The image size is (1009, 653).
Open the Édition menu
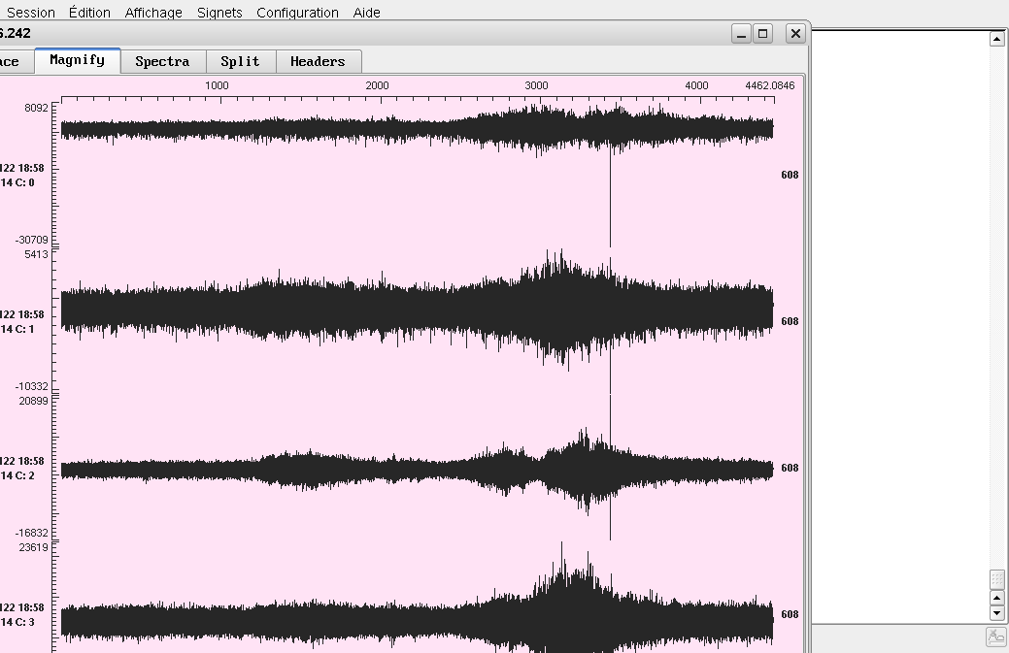[89, 13]
